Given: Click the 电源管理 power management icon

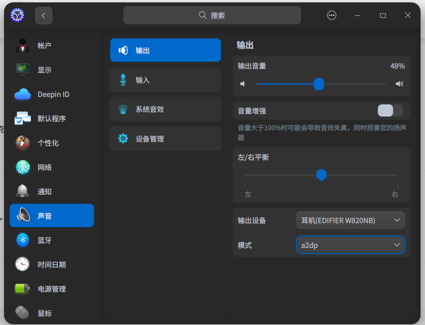Looking at the screenshot, I should pos(22,288).
